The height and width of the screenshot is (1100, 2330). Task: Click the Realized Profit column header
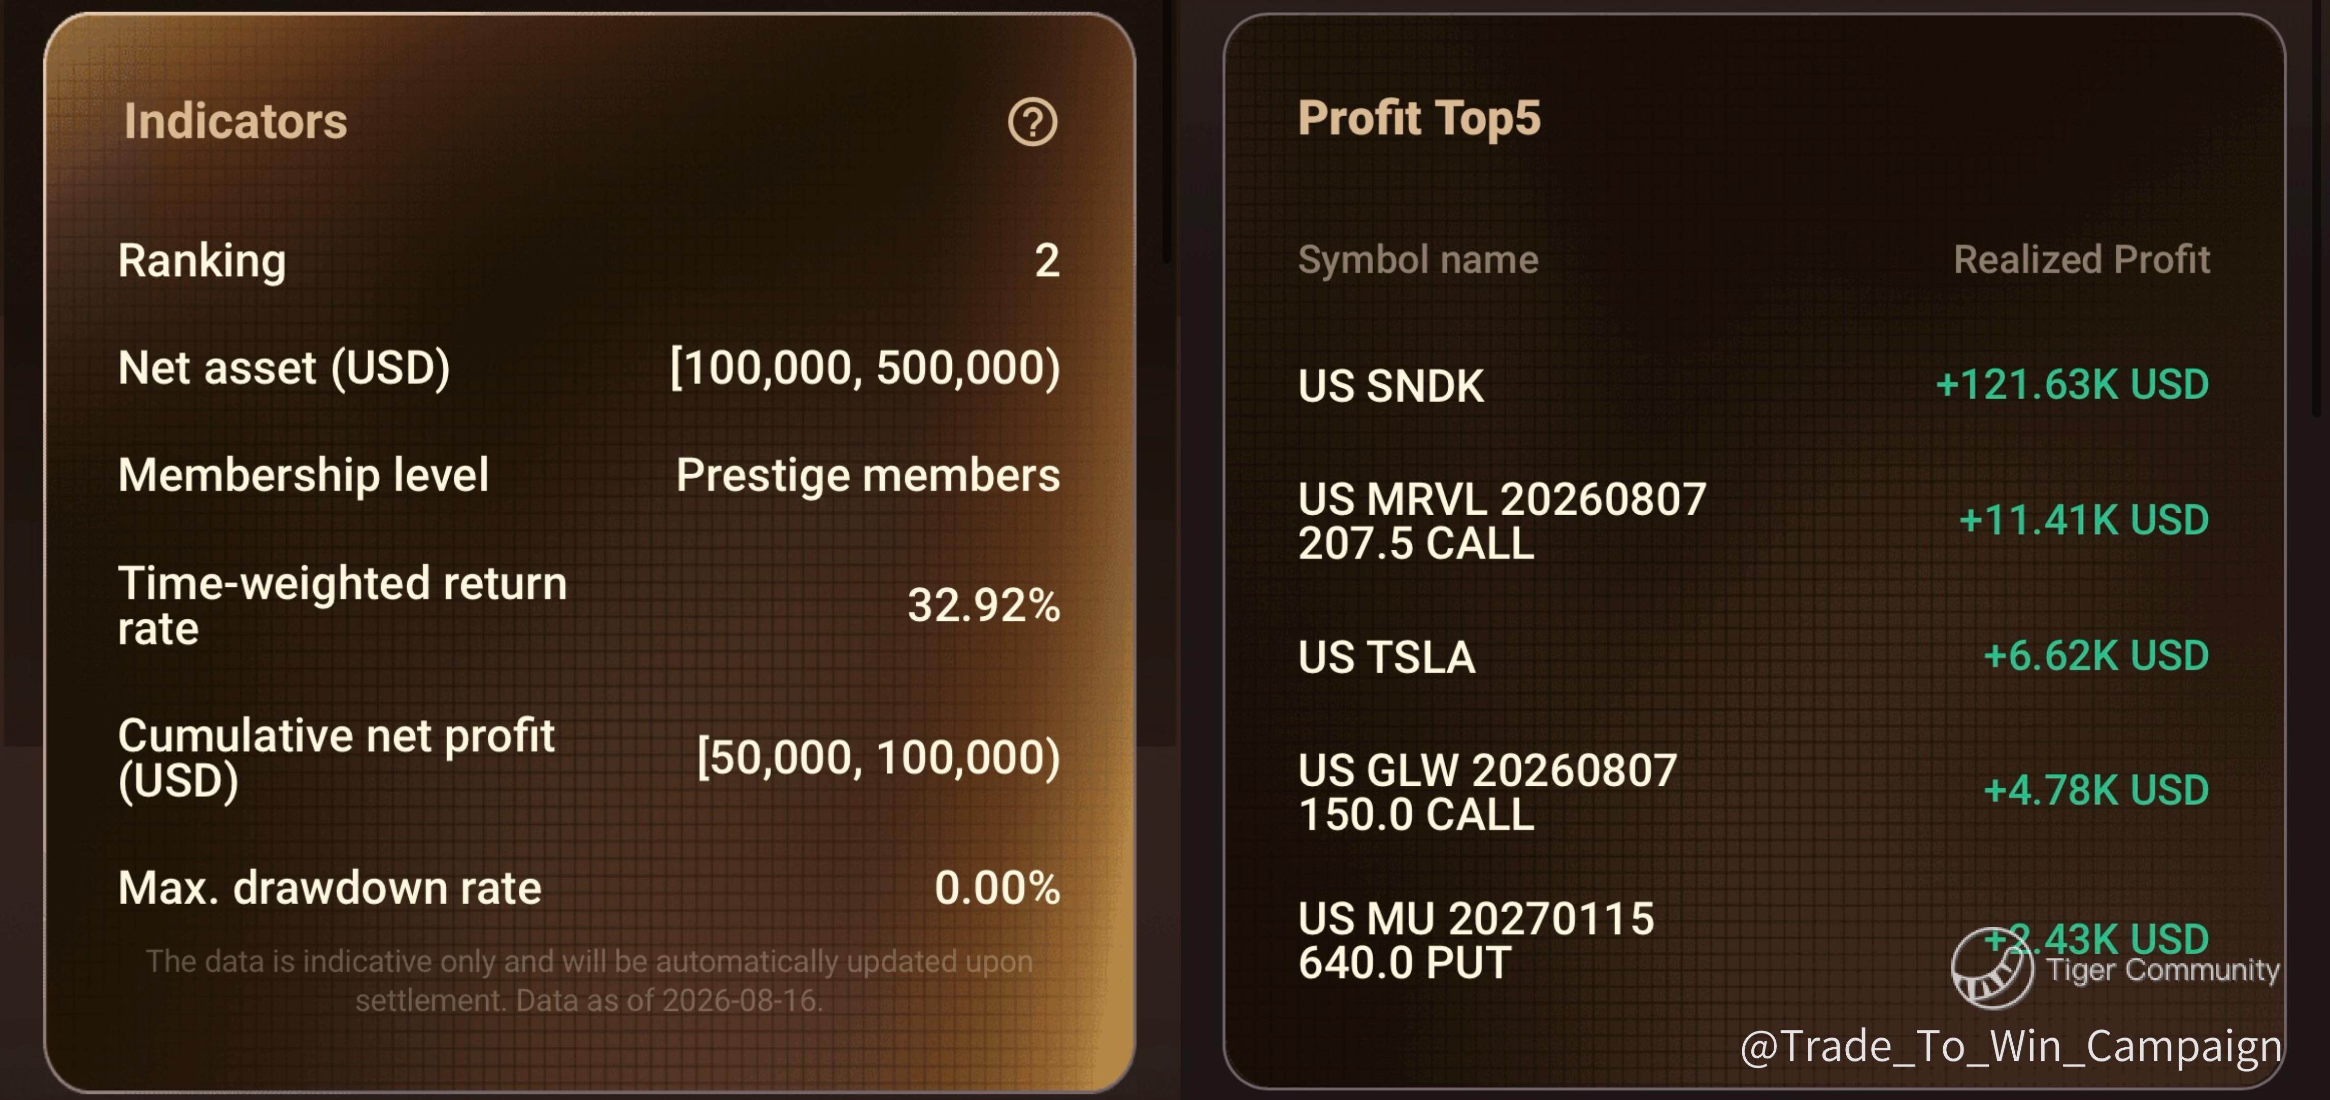[x=2081, y=259]
